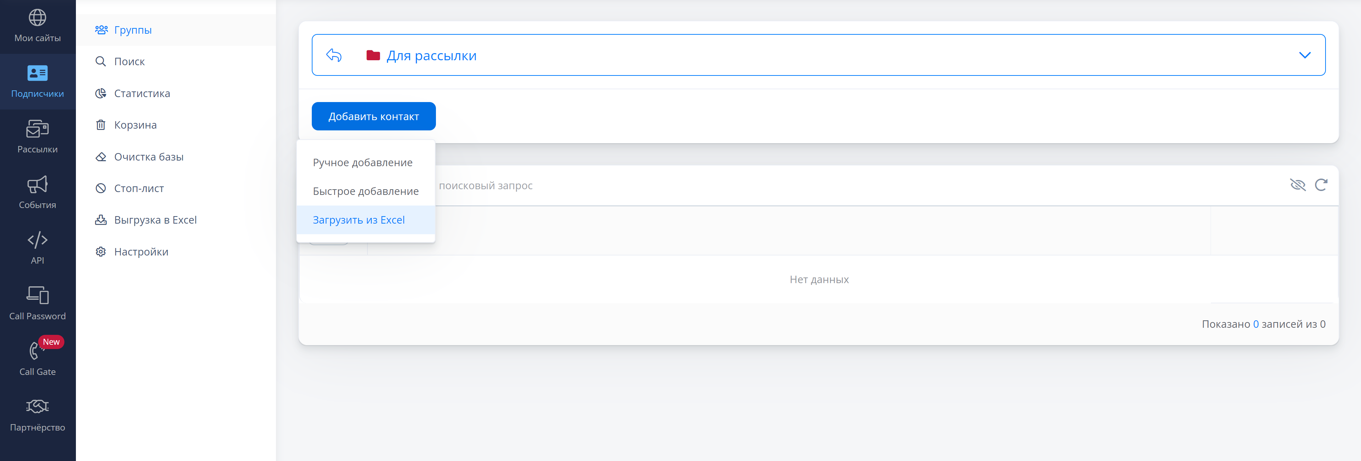1361x461 pixels.
Task: Open Очистка базы eraser menu item
Action: [149, 157]
